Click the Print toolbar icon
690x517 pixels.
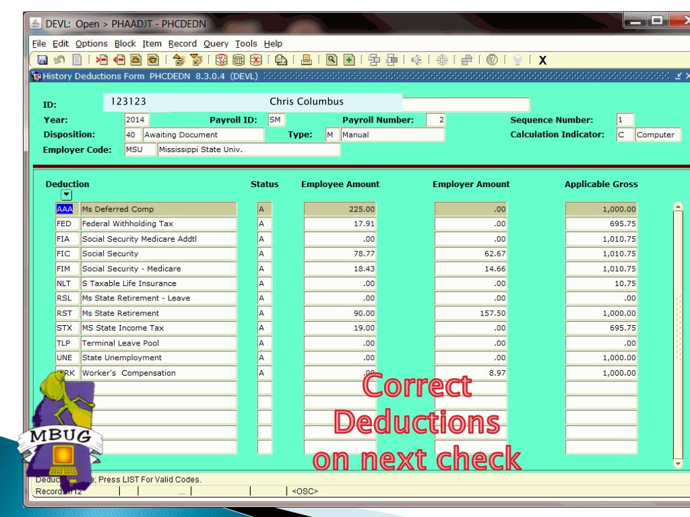[307, 60]
